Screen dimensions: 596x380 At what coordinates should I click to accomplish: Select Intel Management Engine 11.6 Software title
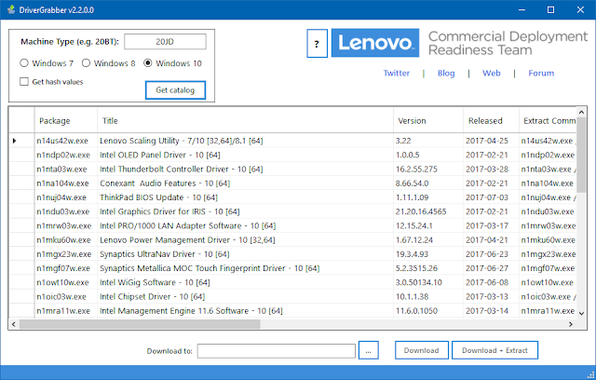pos(245,311)
